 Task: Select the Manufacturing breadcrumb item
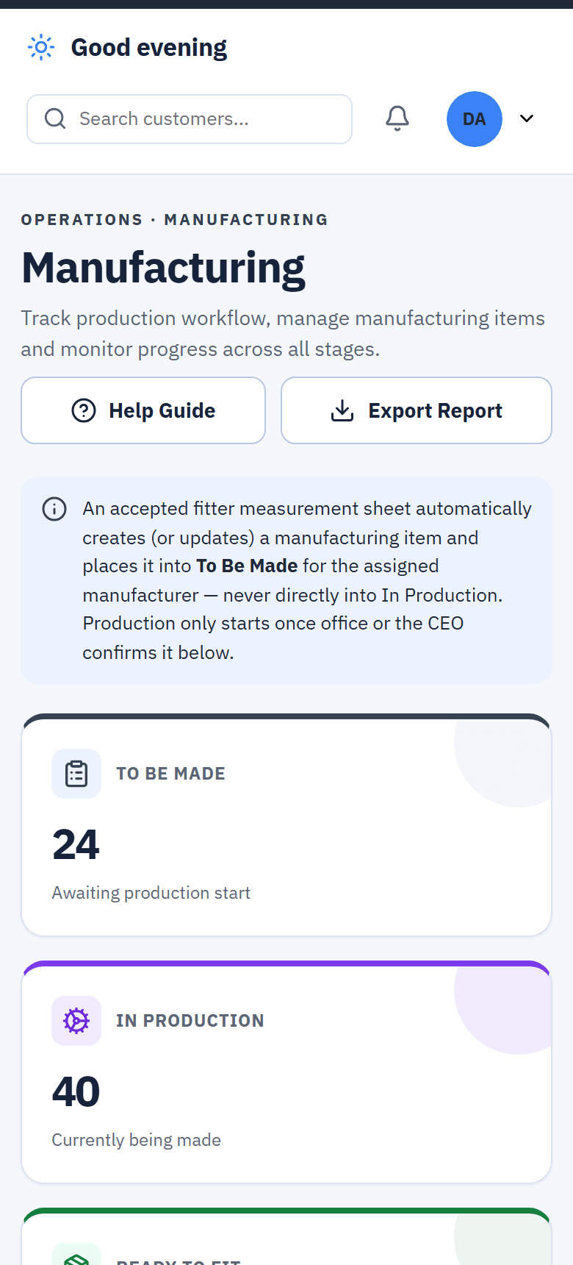point(246,220)
